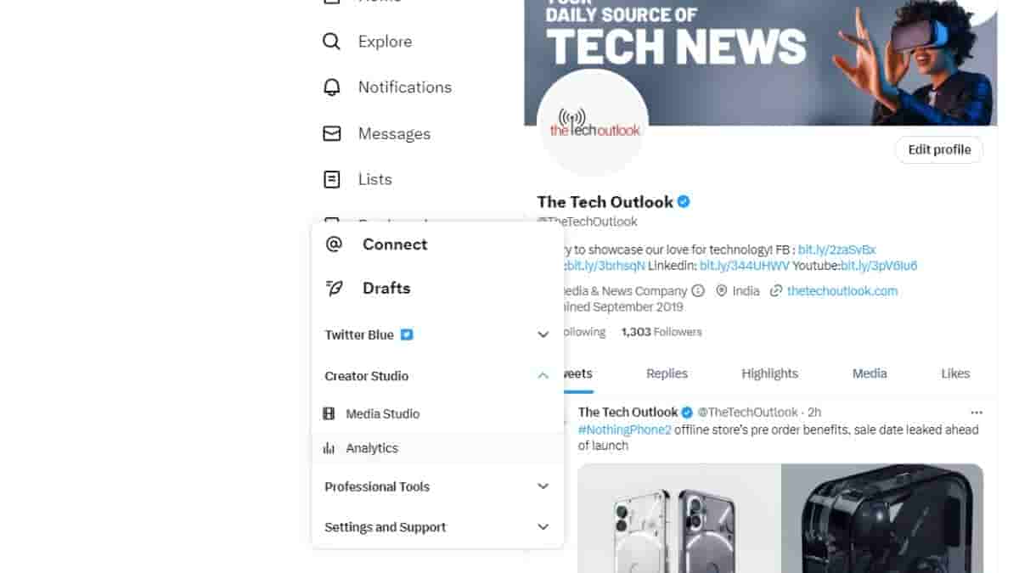The height and width of the screenshot is (573, 1019).
Task: Click the Media Studio film icon
Action: pos(329,413)
